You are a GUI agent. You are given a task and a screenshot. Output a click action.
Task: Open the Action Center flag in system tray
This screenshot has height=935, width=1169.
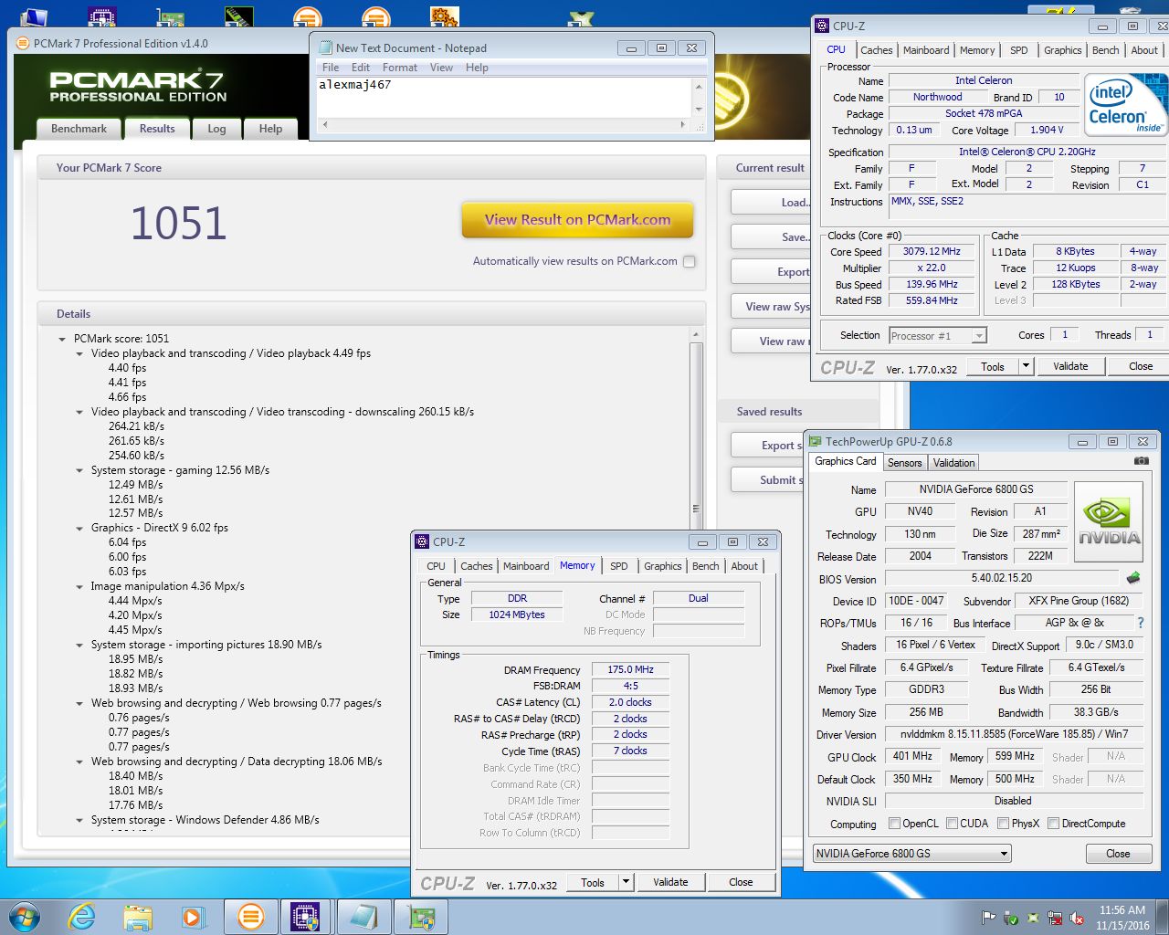click(x=989, y=917)
